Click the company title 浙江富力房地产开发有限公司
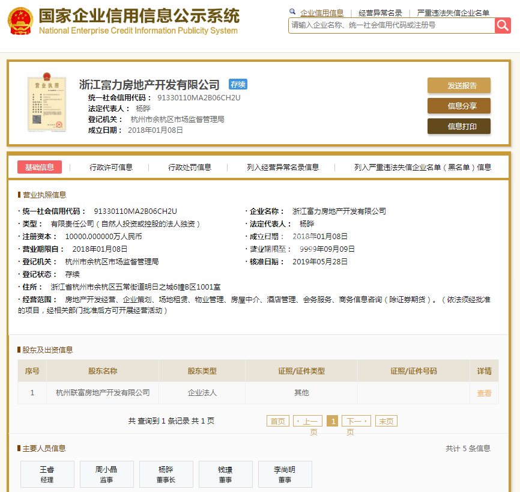520x492 pixels. click(x=150, y=85)
